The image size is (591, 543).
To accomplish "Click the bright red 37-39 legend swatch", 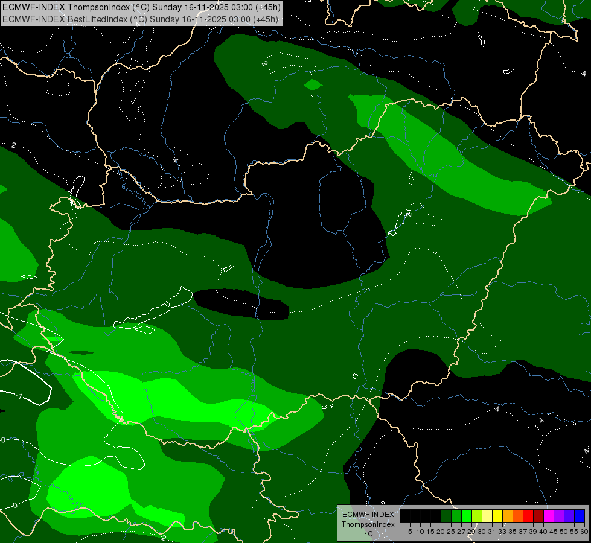I will pyautogui.click(x=528, y=516).
